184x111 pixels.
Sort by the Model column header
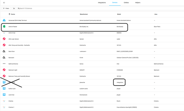click(119, 14)
